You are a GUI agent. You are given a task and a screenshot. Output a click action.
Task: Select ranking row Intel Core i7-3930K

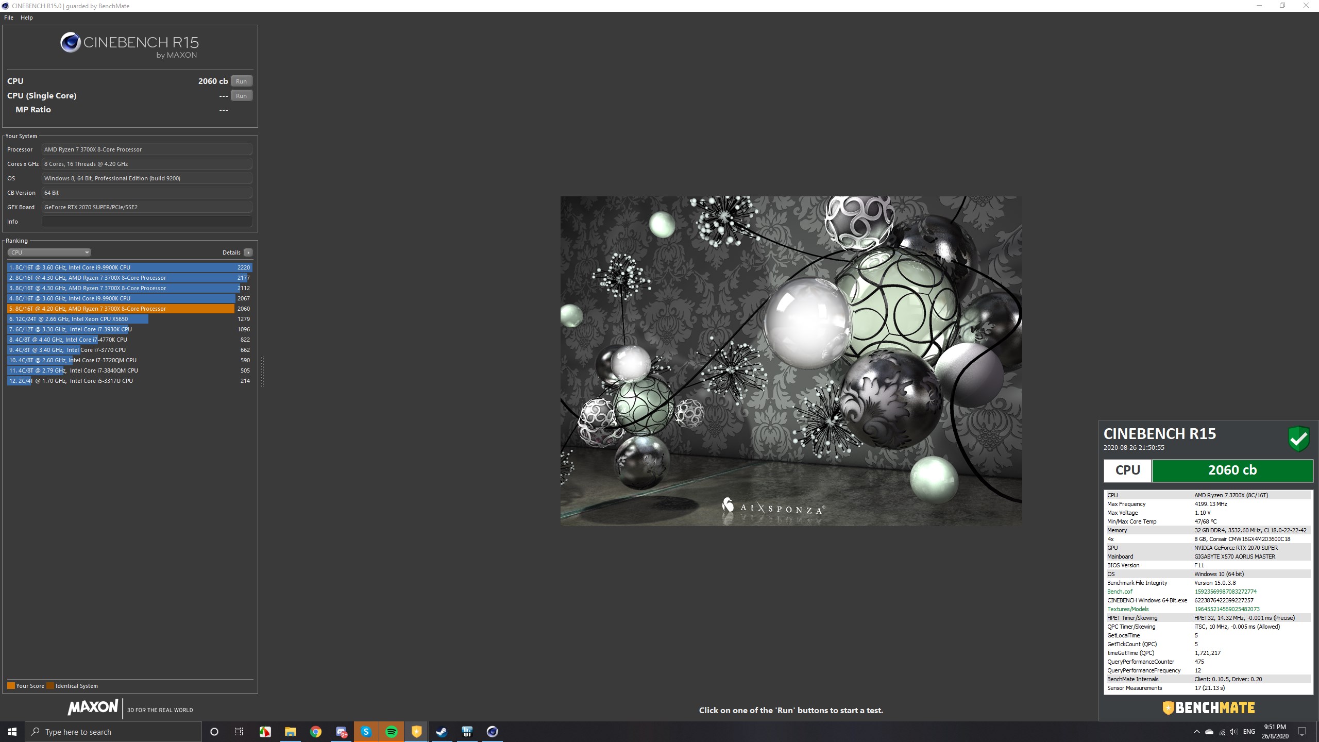130,329
